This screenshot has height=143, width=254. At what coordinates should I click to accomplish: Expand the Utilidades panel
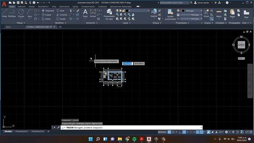point(221,23)
